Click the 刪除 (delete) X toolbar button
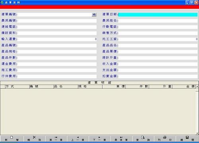 tap(34, 139)
